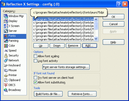Click Build fonts.dir file button
The width and height of the screenshot is (129, 101).
[48, 94]
